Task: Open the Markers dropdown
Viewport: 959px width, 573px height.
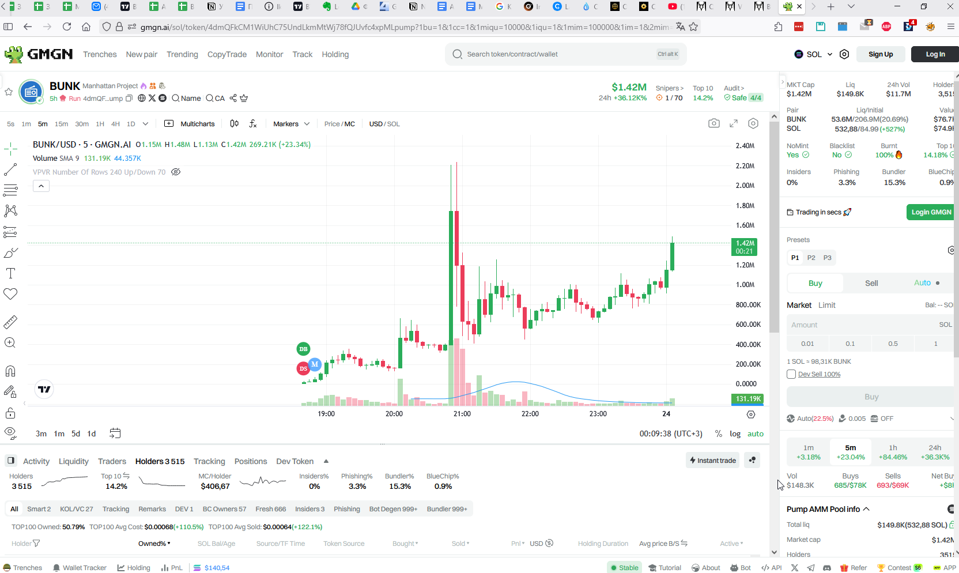Action: pos(291,124)
